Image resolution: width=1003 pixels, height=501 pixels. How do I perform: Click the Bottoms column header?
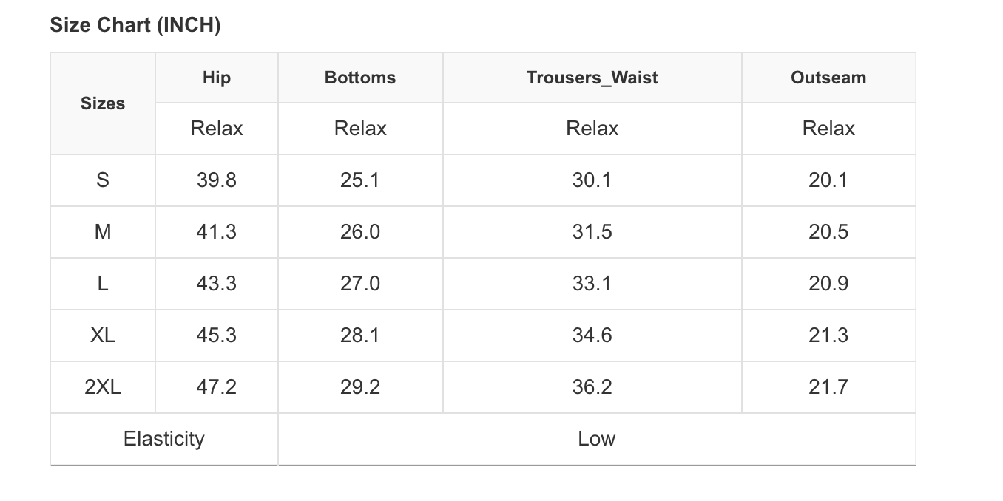click(360, 78)
